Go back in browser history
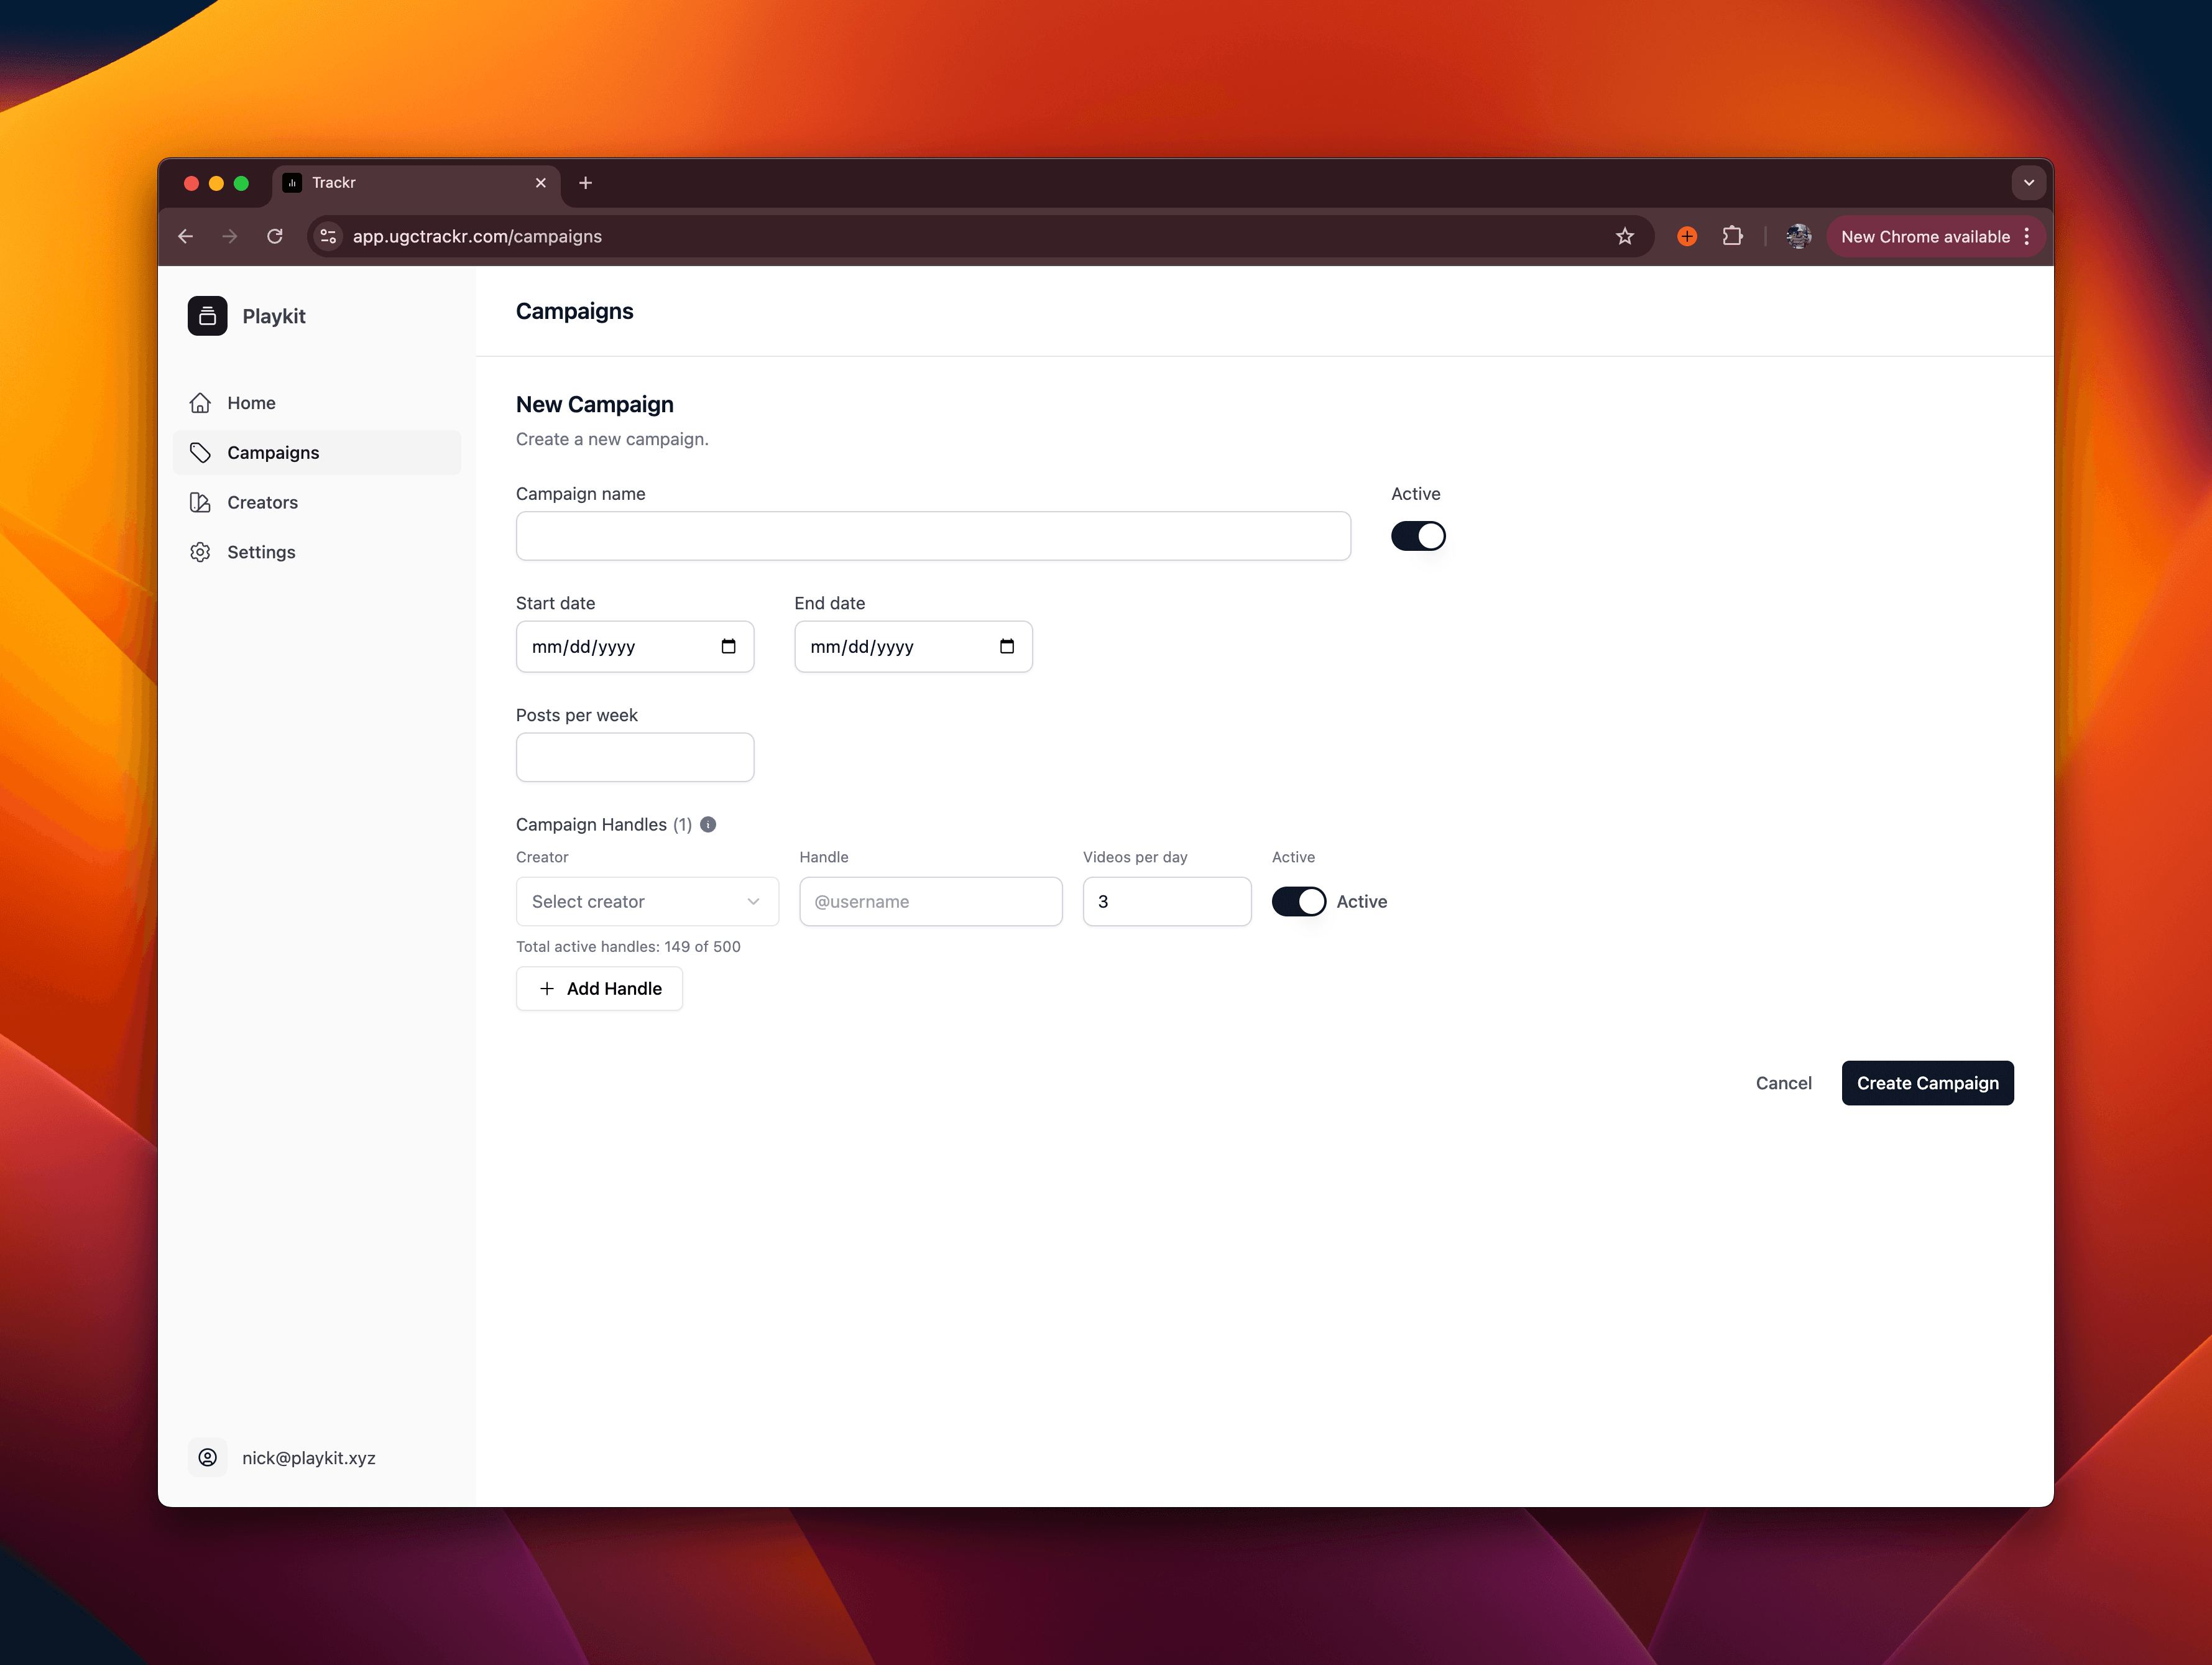The height and width of the screenshot is (1665, 2212). click(x=186, y=237)
